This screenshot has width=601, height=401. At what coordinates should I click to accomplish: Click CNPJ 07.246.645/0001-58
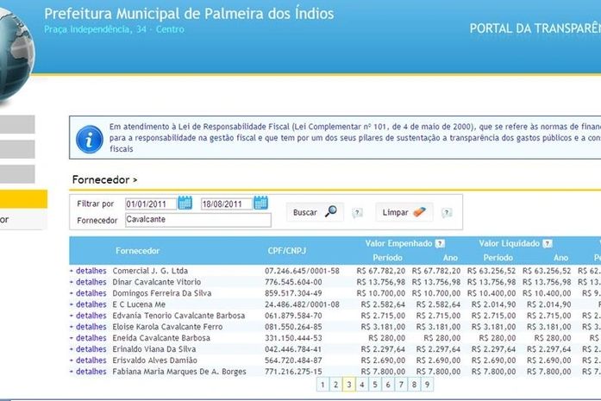[302, 271]
